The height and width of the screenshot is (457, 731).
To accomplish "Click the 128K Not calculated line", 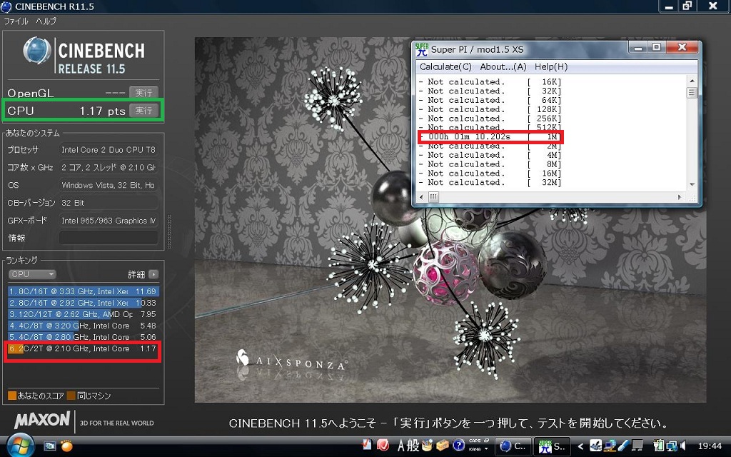I will click(x=490, y=109).
